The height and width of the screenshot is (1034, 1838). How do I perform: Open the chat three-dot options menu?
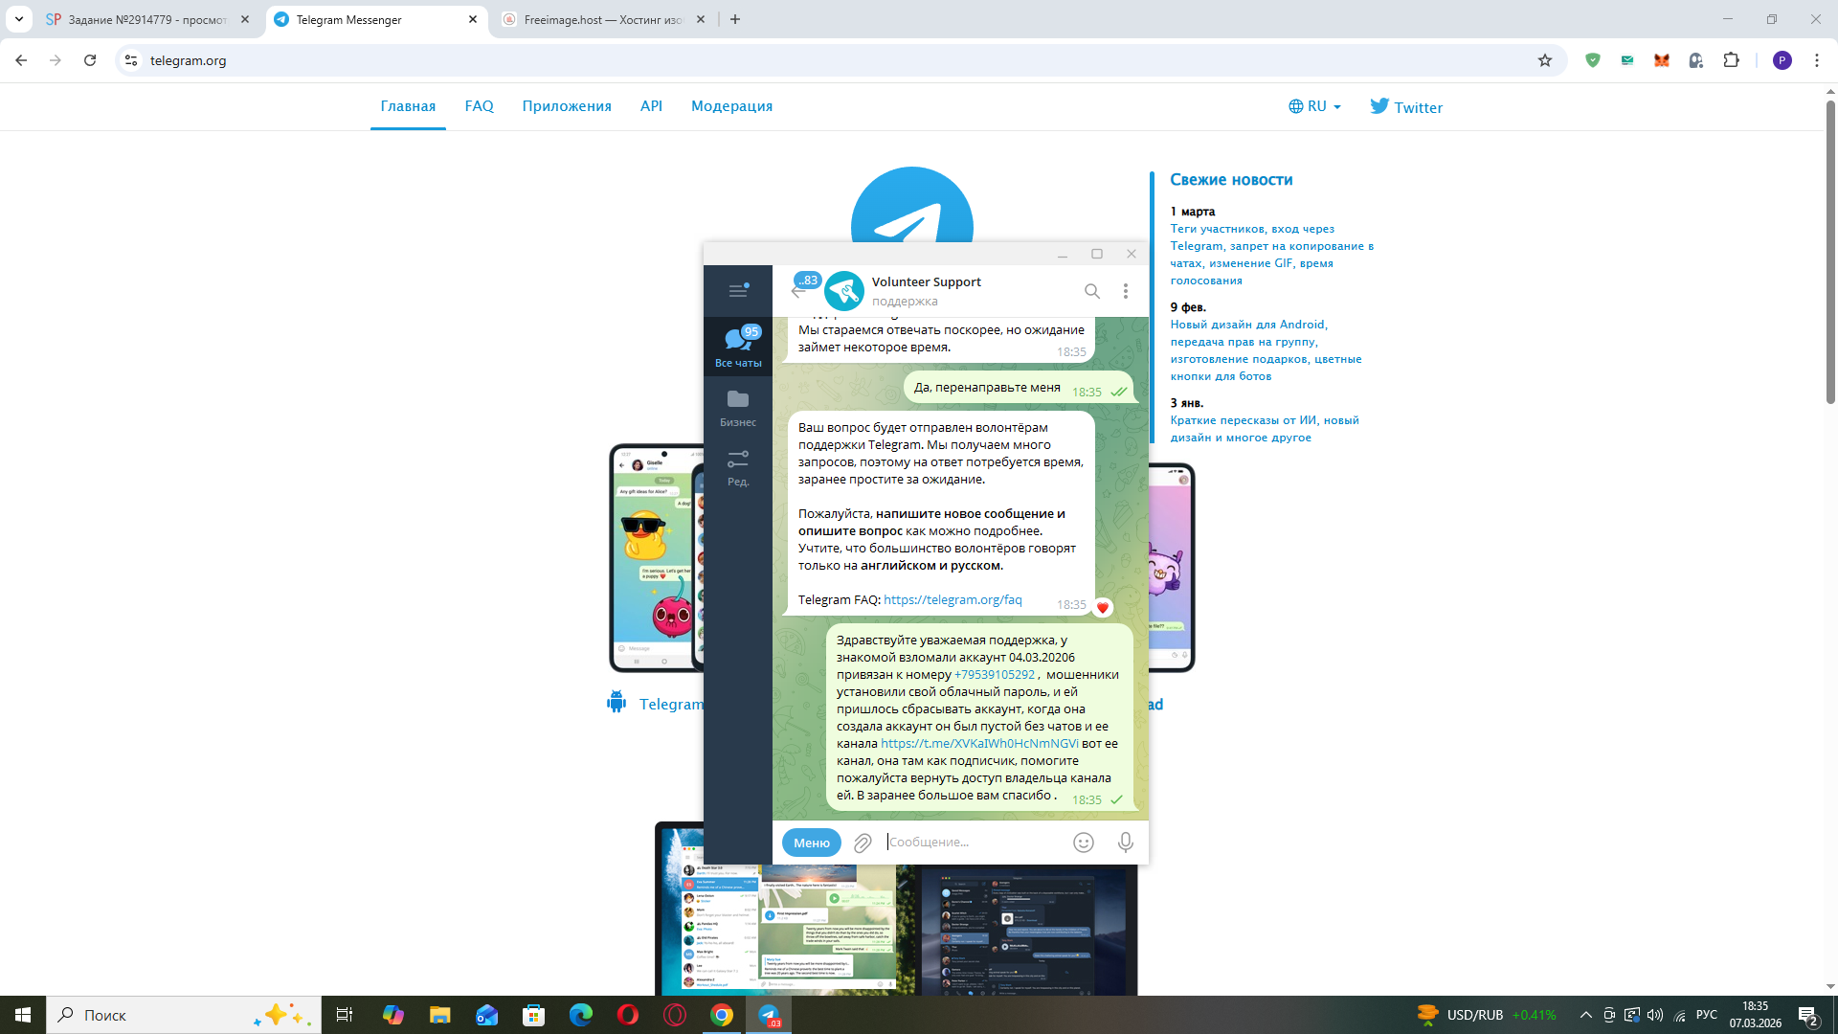click(1126, 291)
